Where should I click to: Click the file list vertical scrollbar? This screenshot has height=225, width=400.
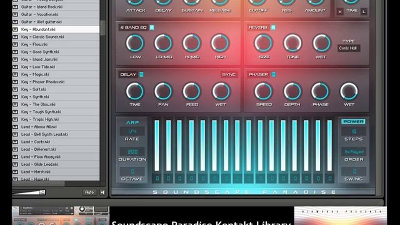click(102, 27)
